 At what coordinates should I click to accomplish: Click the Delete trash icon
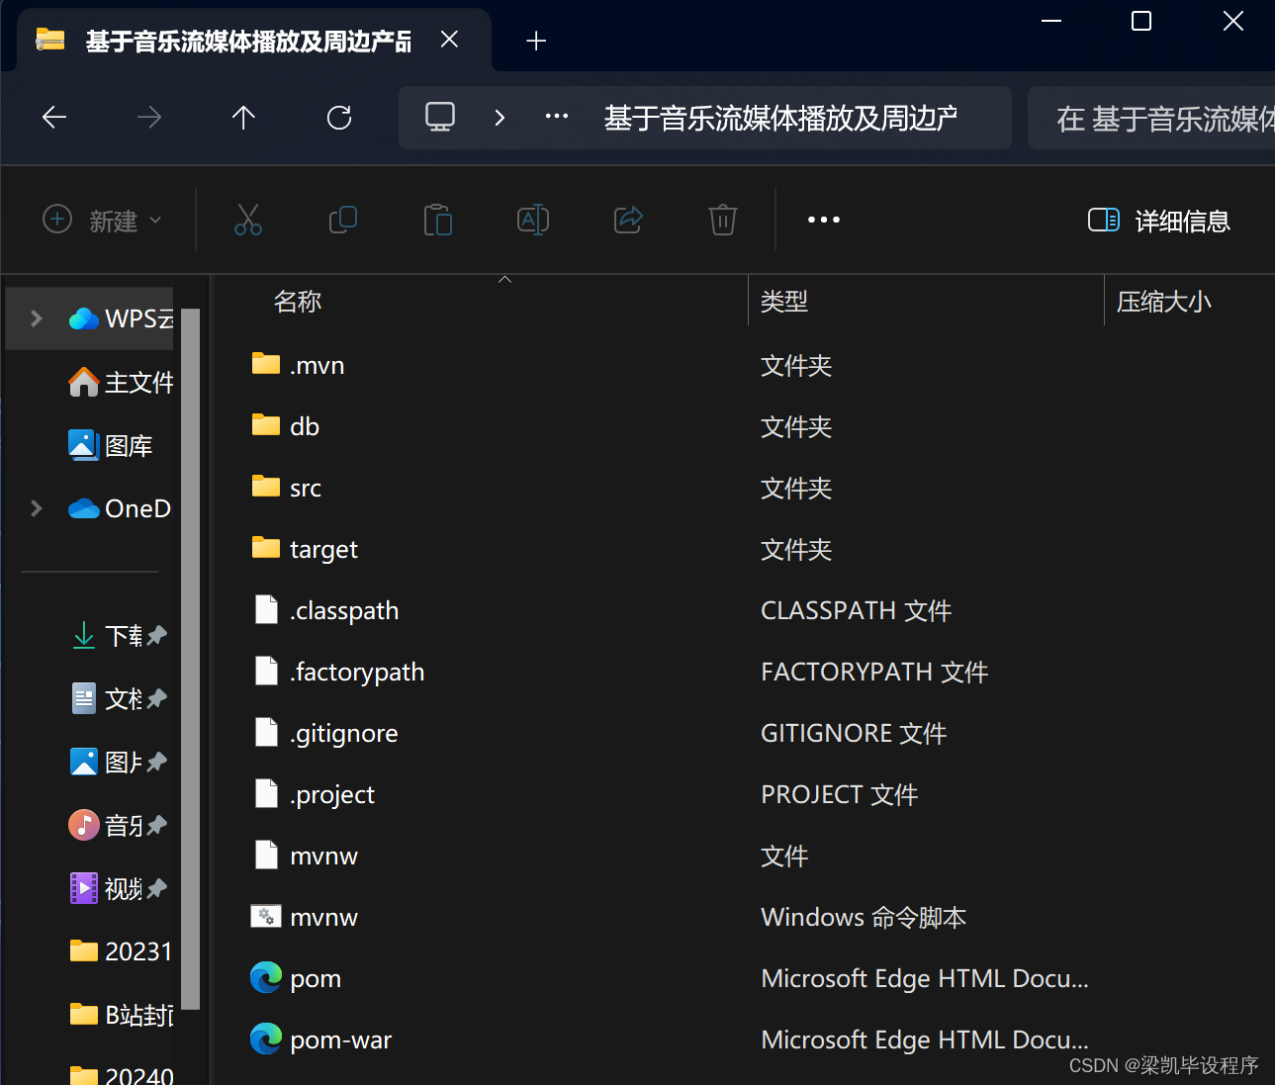723,220
